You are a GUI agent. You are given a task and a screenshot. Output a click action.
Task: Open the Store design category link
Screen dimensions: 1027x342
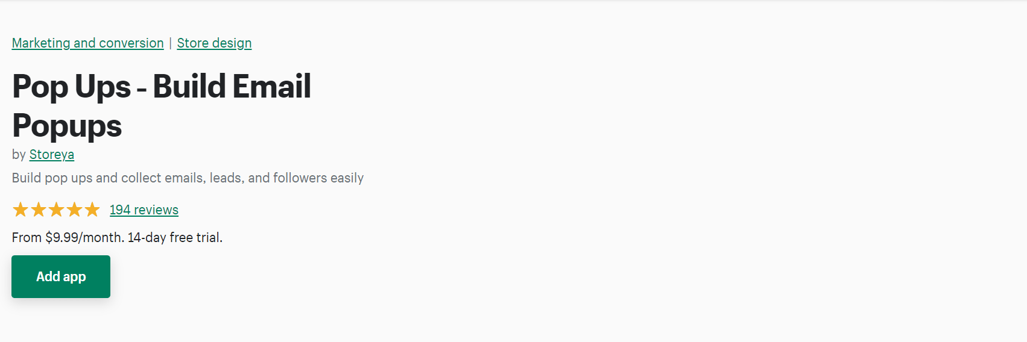214,43
